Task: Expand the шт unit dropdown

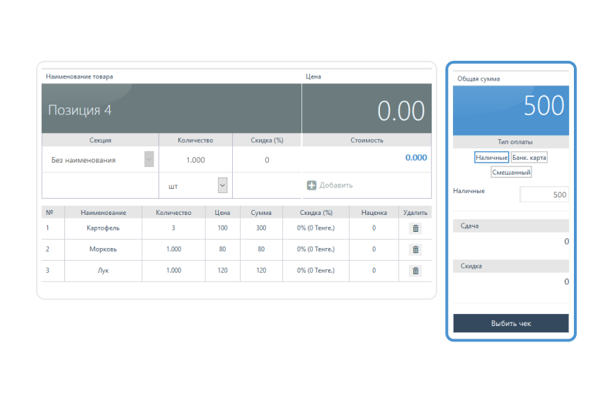Action: 222,185
